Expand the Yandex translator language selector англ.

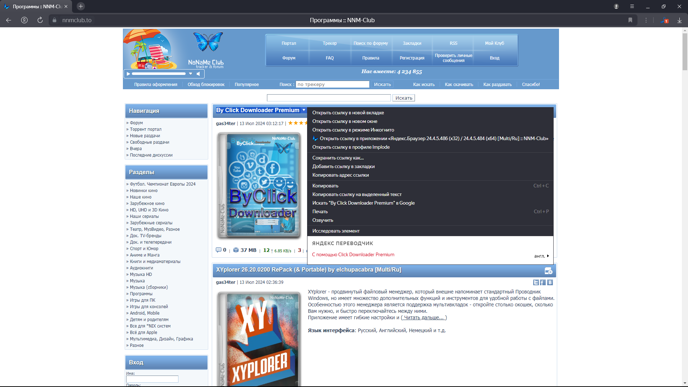coord(541,256)
